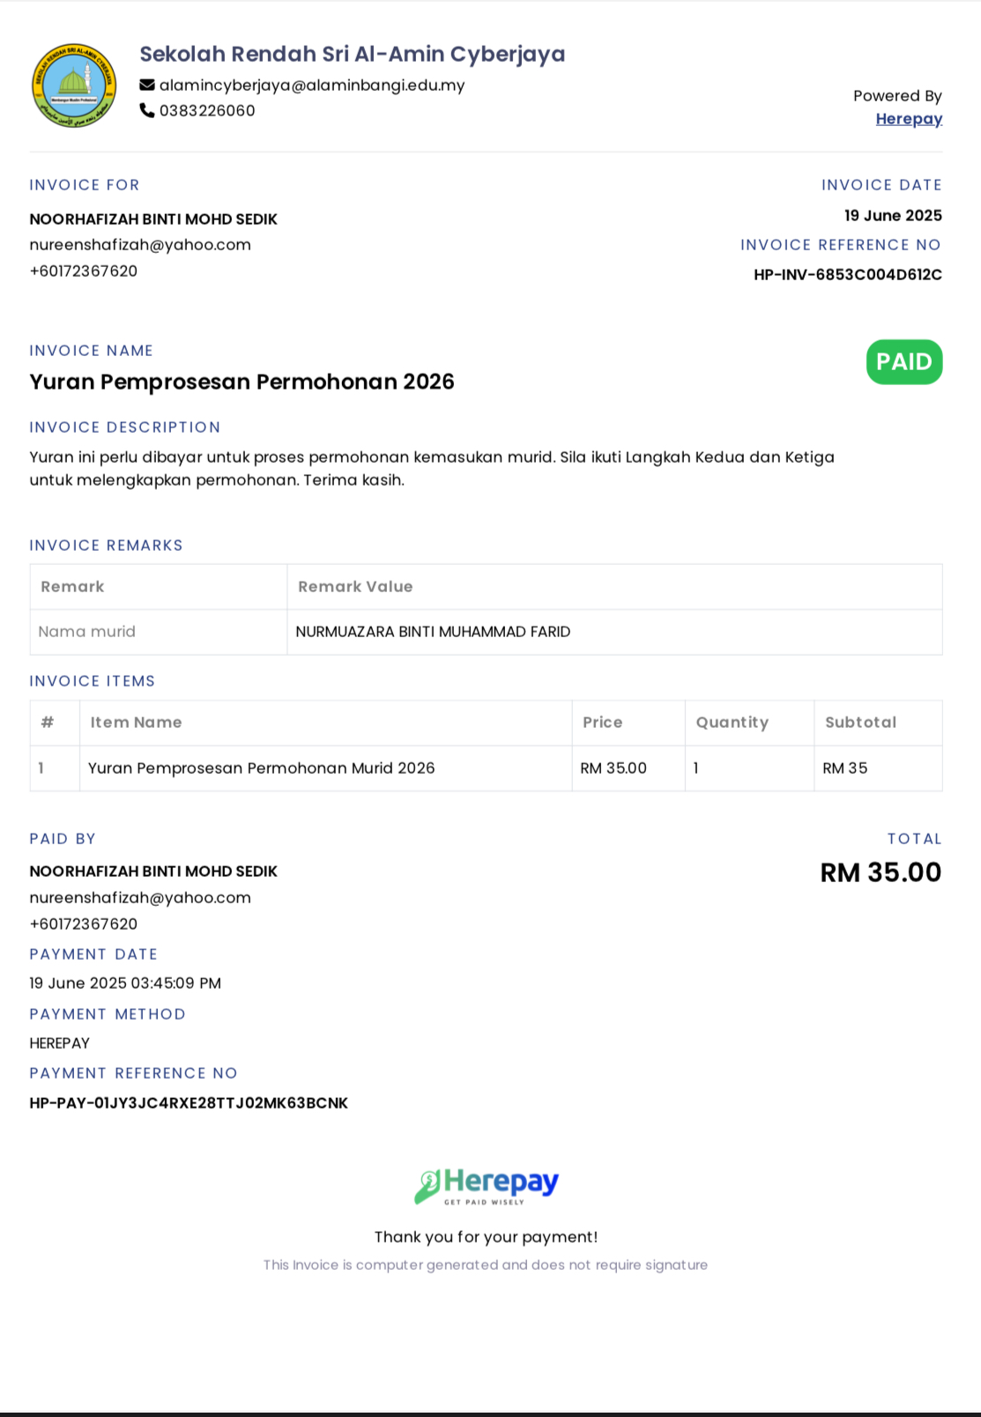Select the school name heading
This screenshot has height=1417, width=981.
point(353,54)
